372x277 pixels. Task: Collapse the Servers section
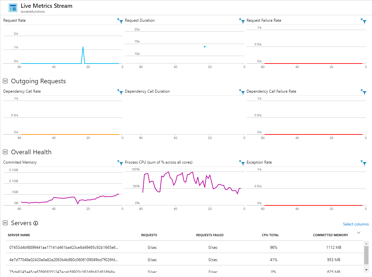5,223
